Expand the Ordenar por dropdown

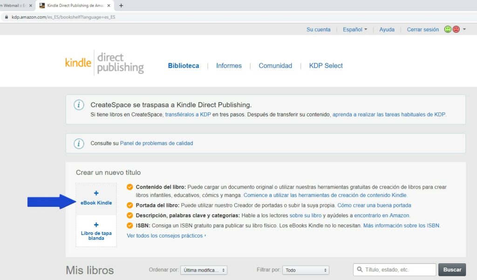(x=204, y=270)
